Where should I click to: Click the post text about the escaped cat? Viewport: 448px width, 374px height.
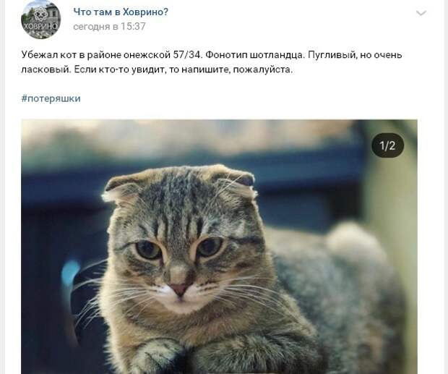point(212,62)
